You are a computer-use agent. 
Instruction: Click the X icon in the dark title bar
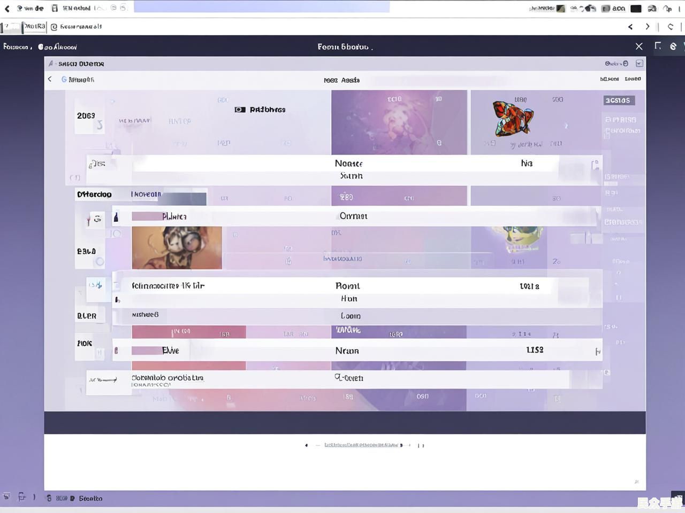pos(639,46)
